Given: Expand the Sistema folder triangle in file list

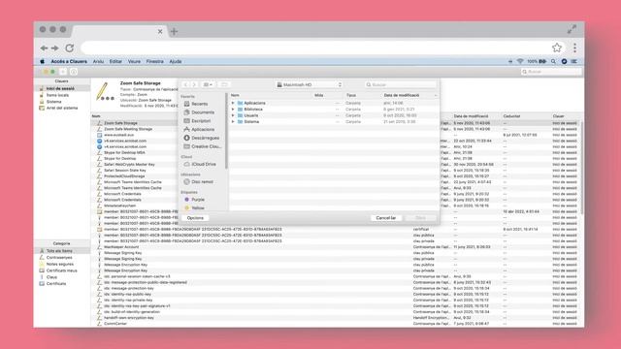Looking at the screenshot, I should [x=233, y=122].
